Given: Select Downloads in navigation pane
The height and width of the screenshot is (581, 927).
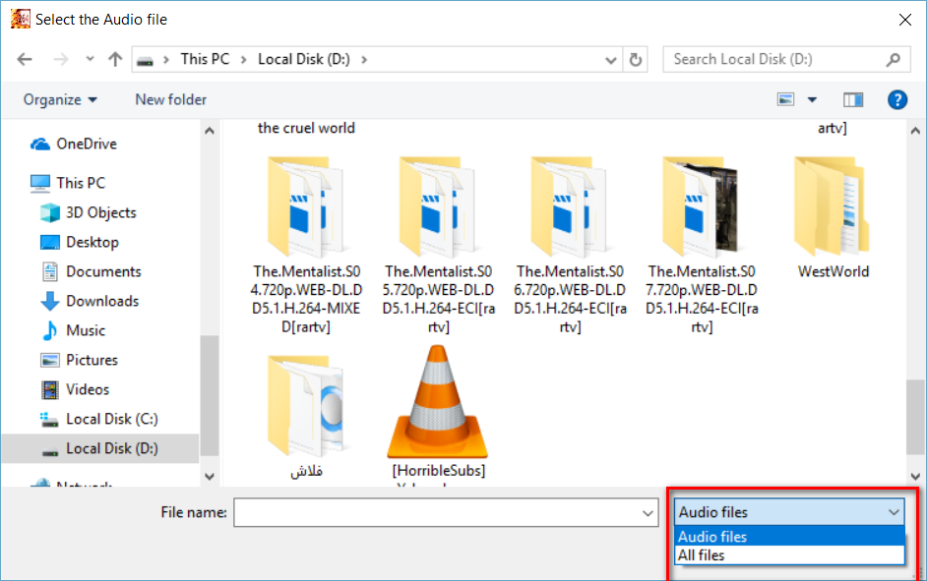Looking at the screenshot, I should [x=101, y=301].
